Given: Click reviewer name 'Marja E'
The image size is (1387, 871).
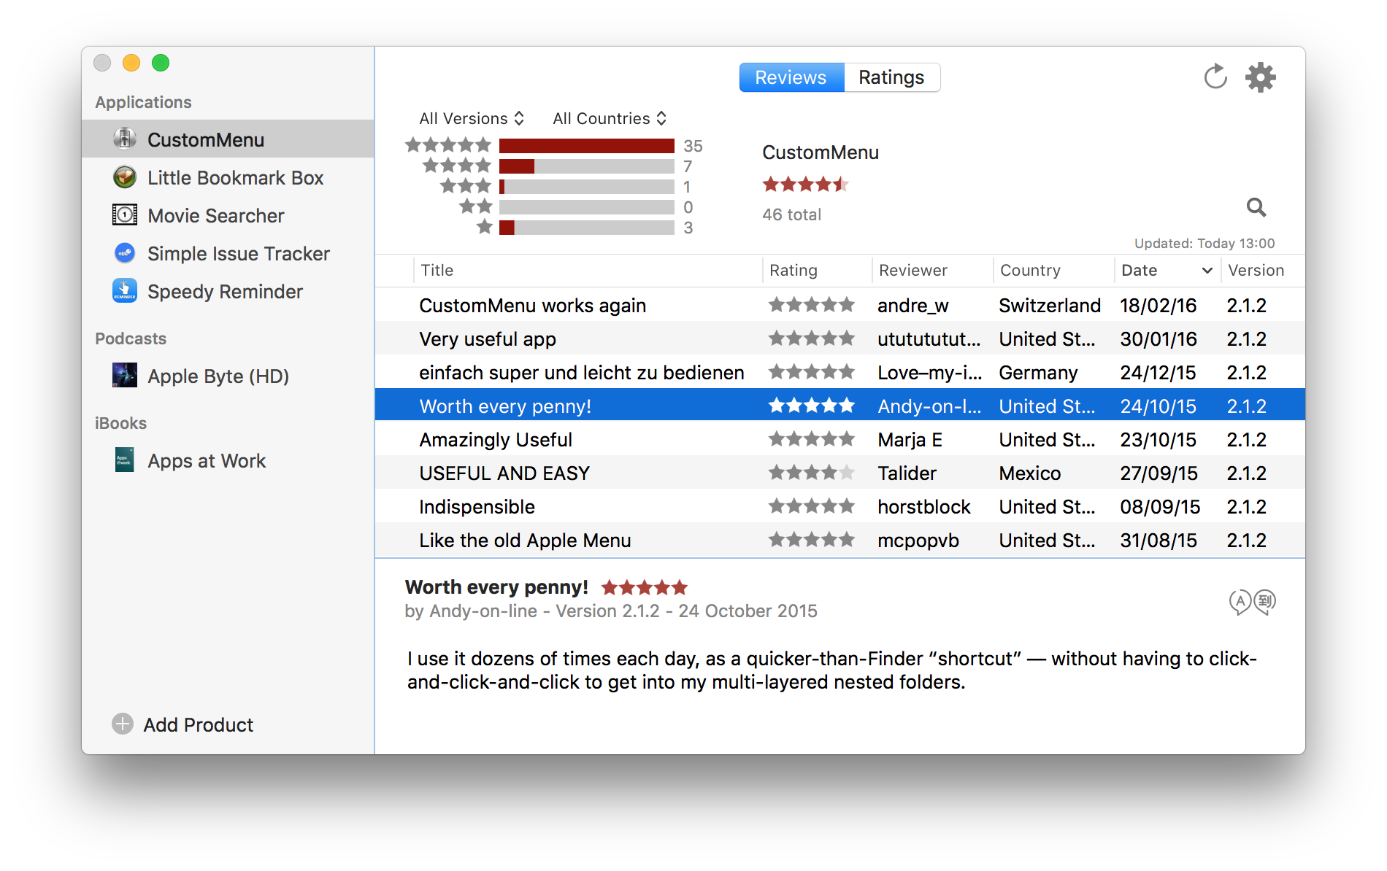Looking at the screenshot, I should [910, 440].
